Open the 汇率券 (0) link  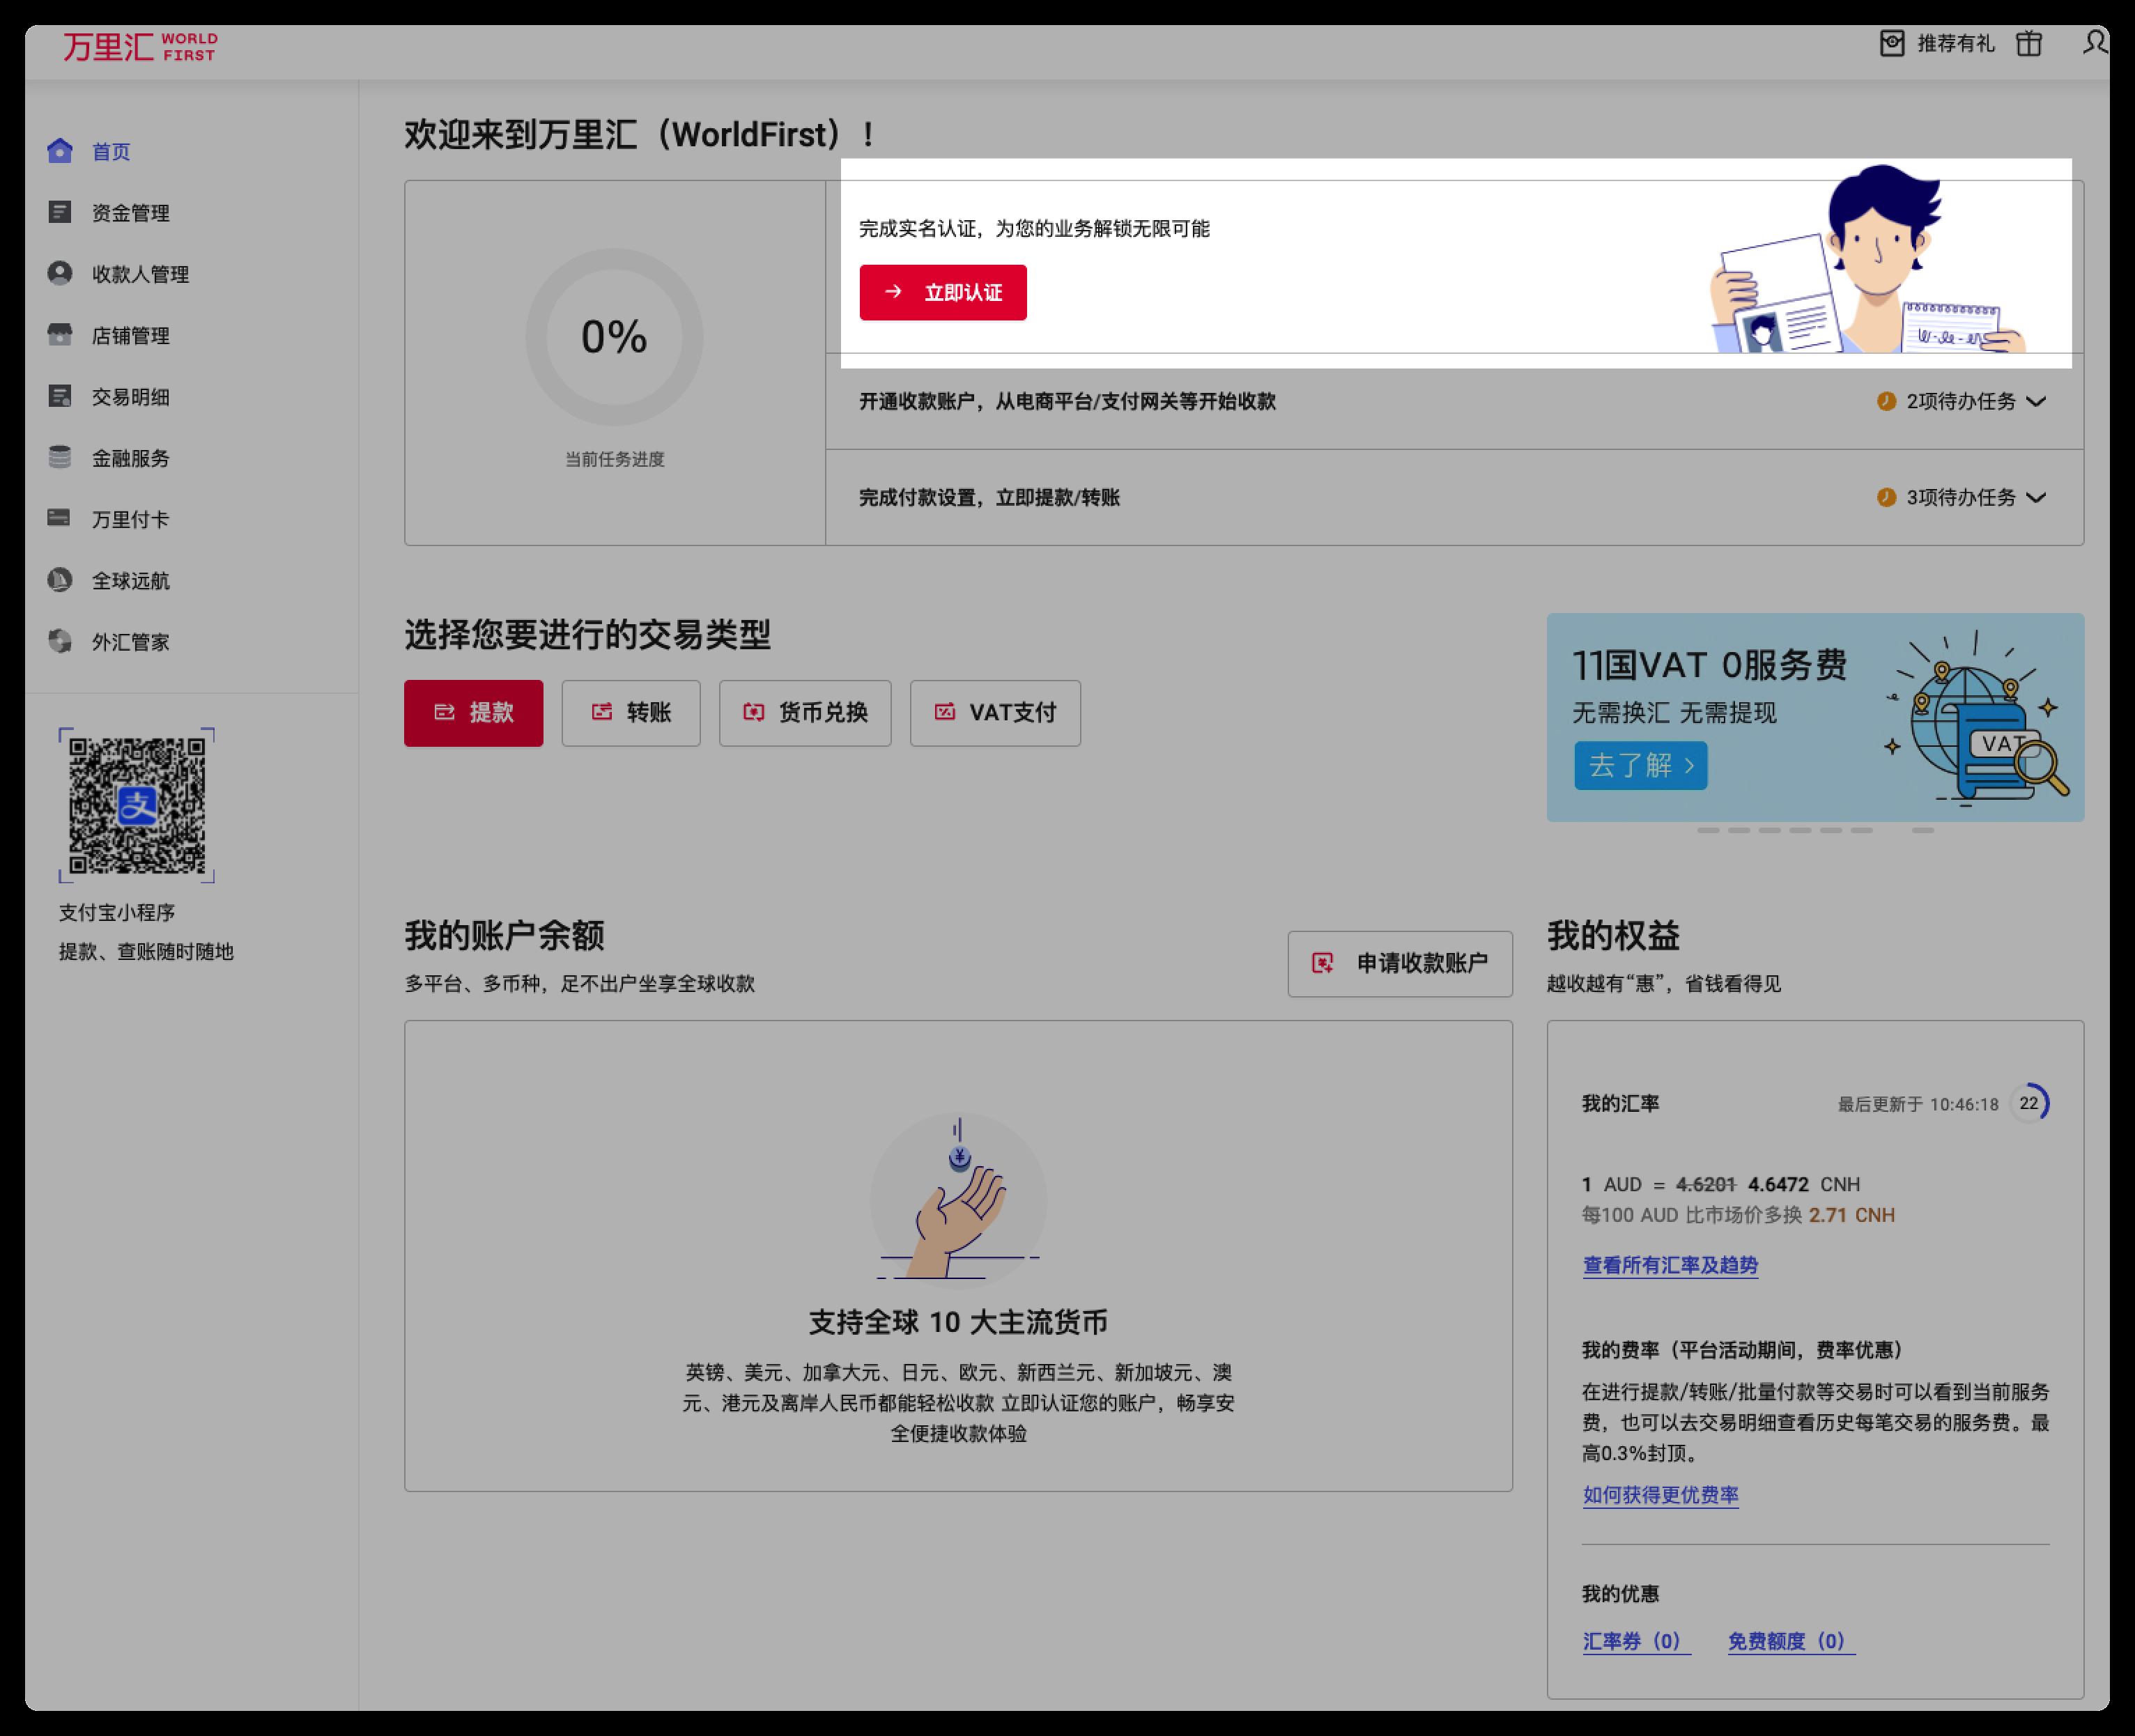click(x=1636, y=1641)
